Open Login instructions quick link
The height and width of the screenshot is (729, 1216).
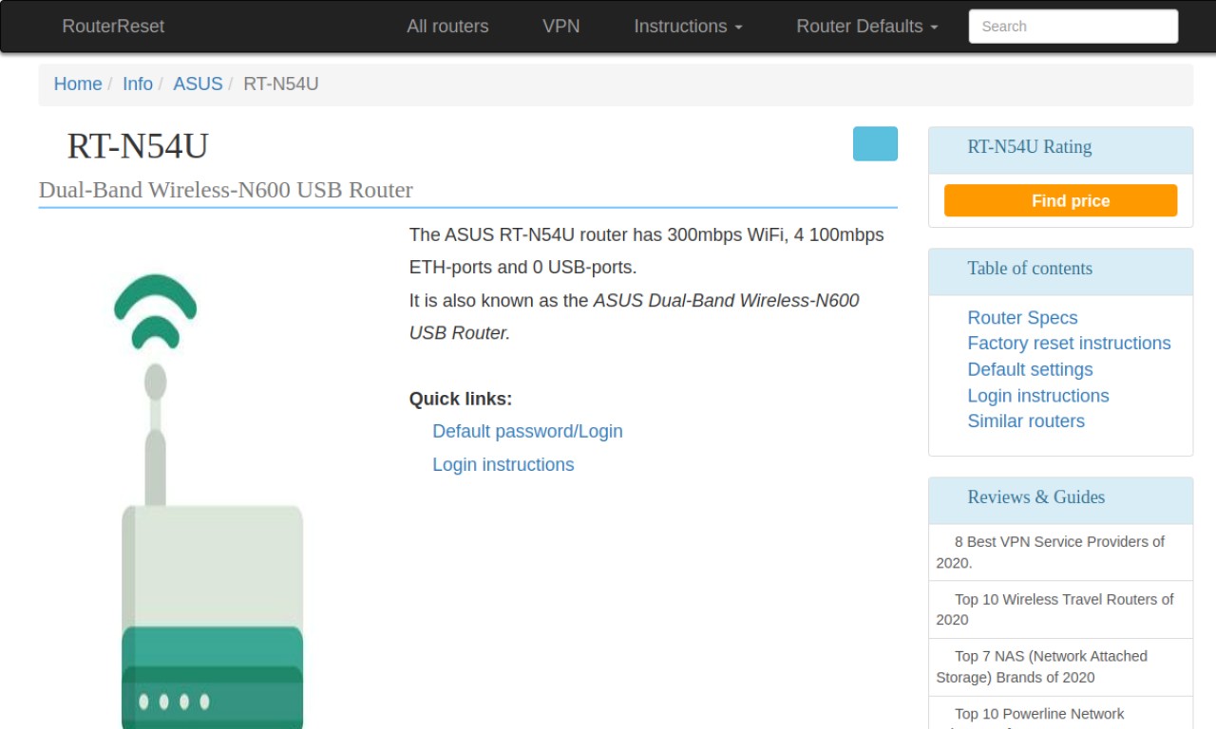503,464
